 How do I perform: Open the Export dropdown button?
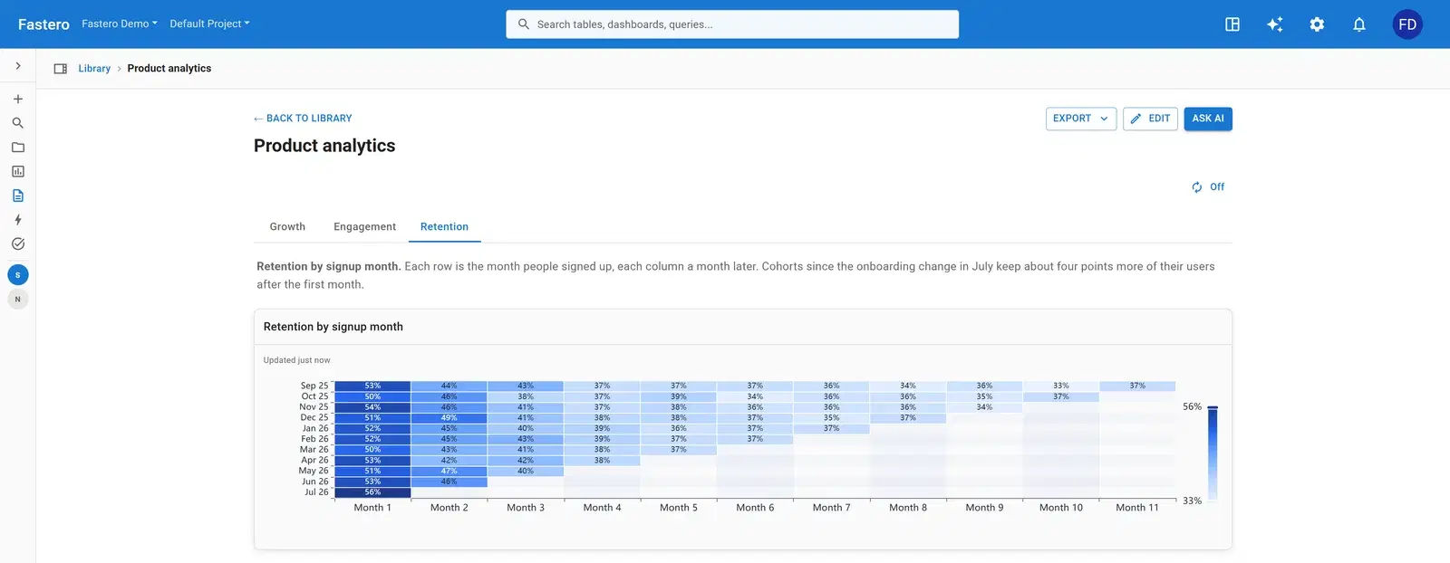[1081, 119]
